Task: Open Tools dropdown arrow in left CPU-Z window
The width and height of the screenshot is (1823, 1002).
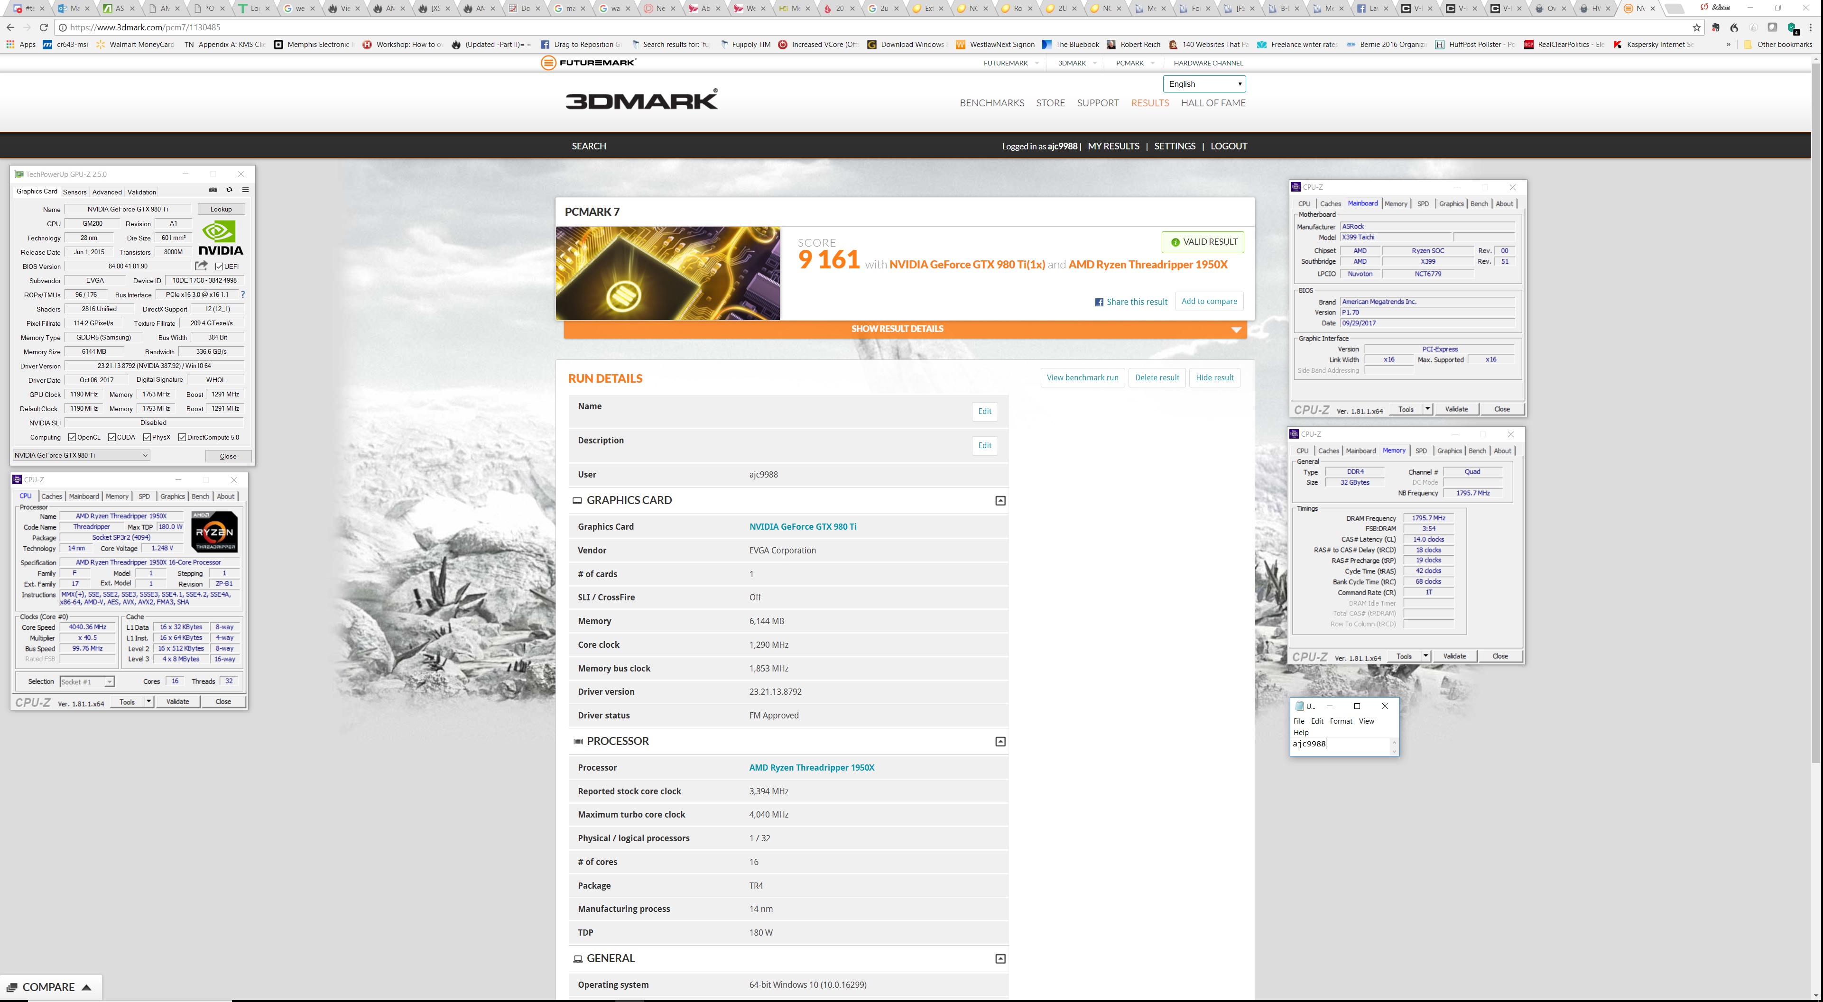Action: coord(148,701)
